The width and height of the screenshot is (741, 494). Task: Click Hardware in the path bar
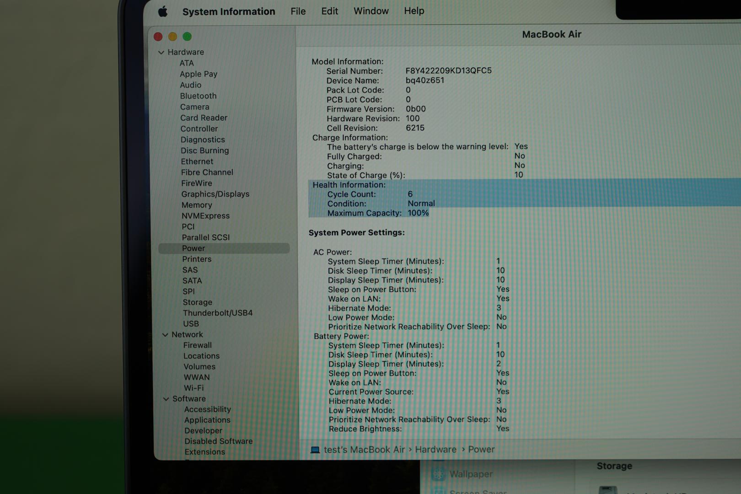click(x=435, y=450)
